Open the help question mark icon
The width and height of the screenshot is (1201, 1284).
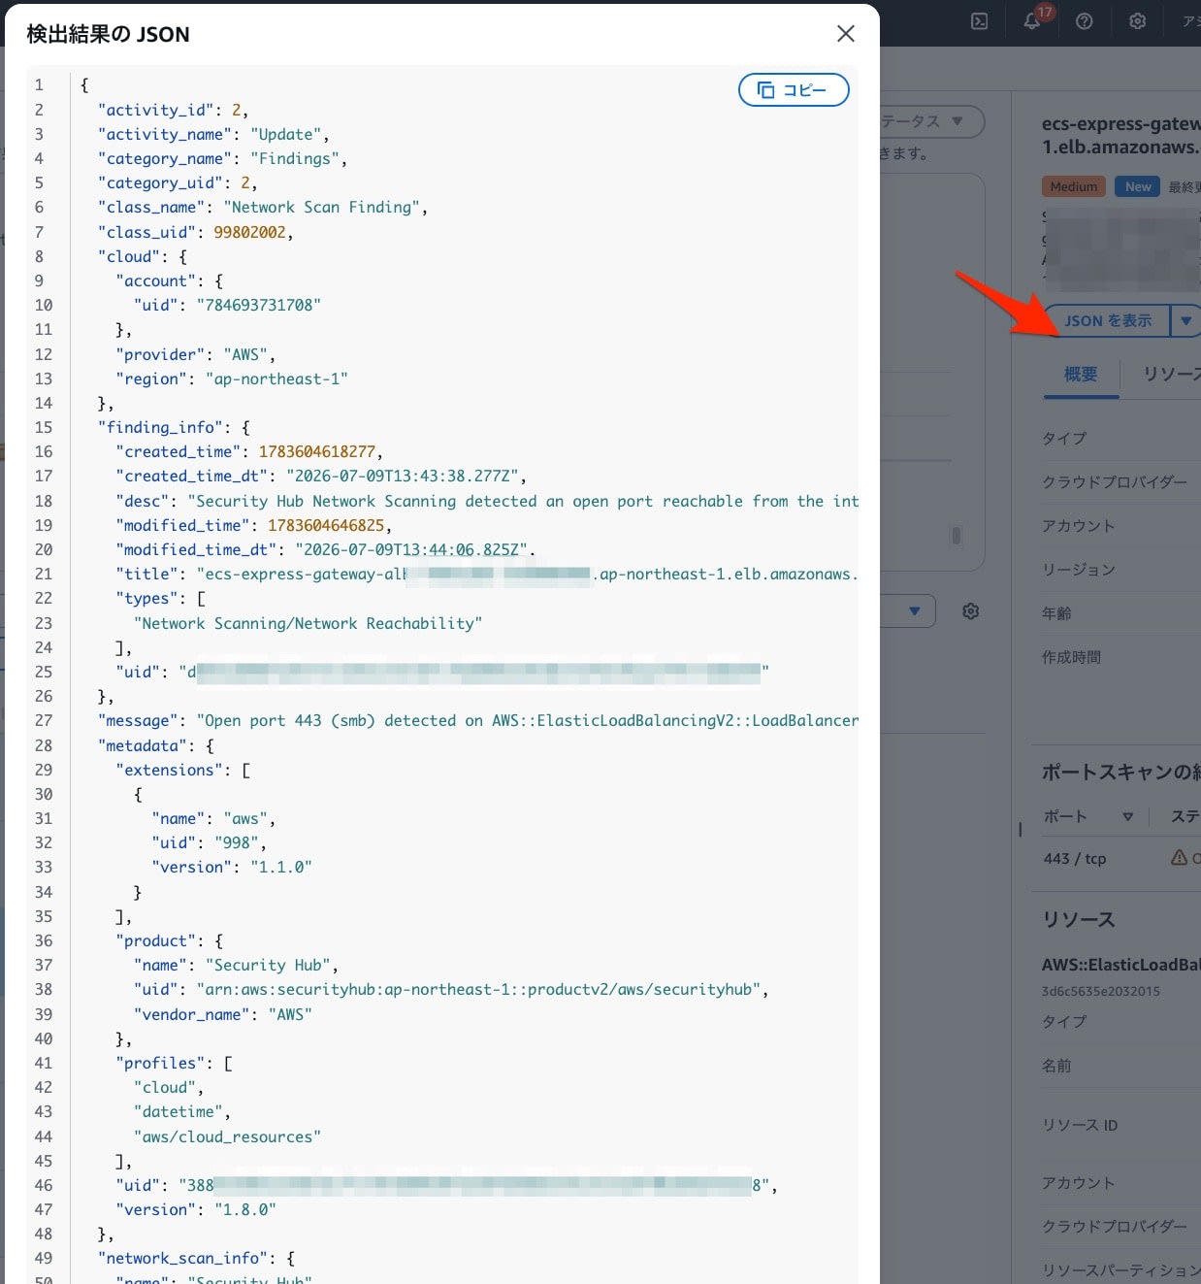tap(1085, 21)
